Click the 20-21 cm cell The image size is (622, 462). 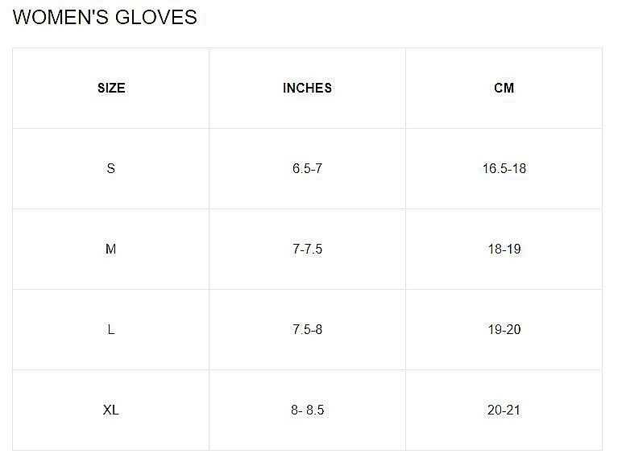[504, 410]
